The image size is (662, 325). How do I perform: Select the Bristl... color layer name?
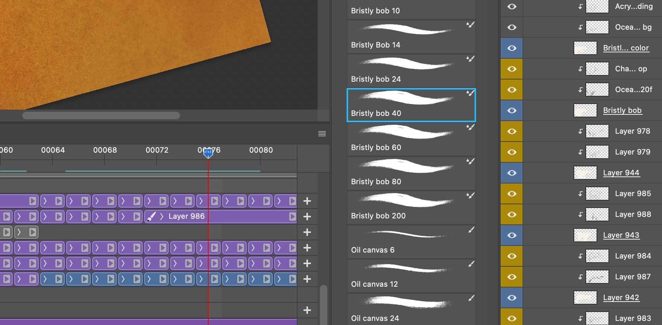pyautogui.click(x=626, y=48)
